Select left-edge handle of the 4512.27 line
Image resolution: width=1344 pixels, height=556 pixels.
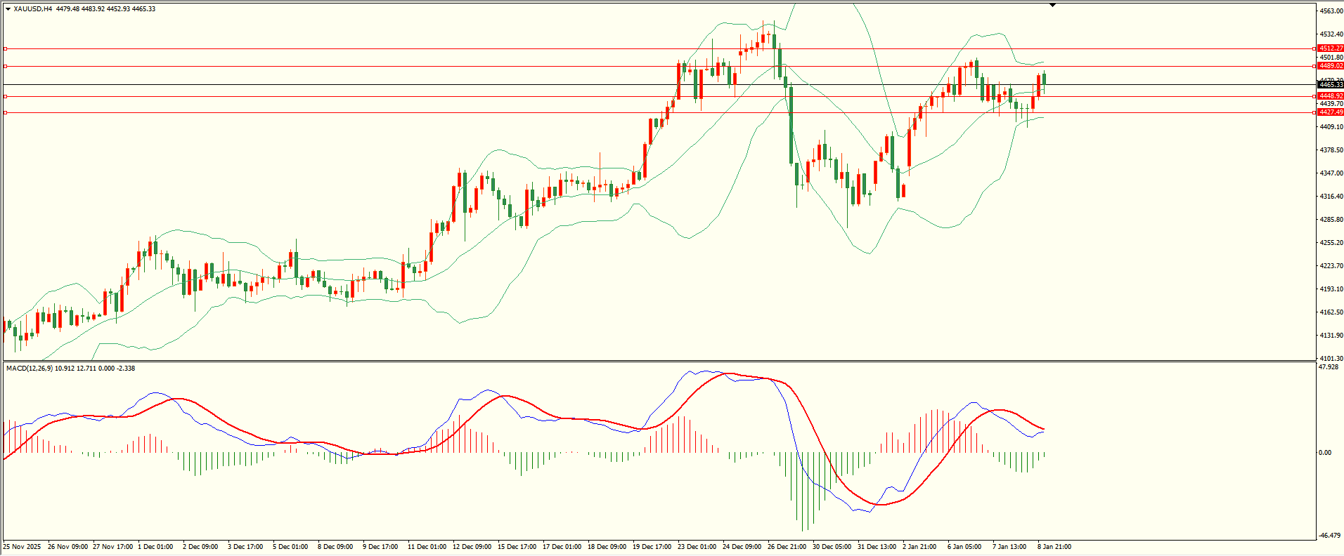pyautogui.click(x=6, y=48)
